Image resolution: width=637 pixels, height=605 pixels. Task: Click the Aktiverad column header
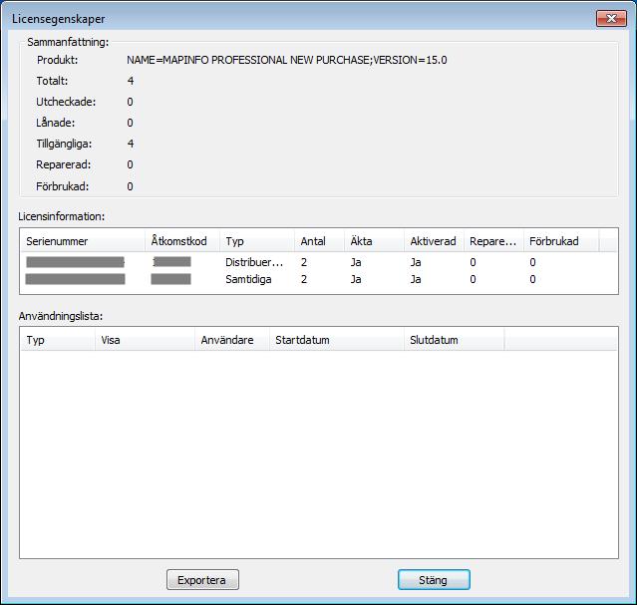[x=434, y=241]
